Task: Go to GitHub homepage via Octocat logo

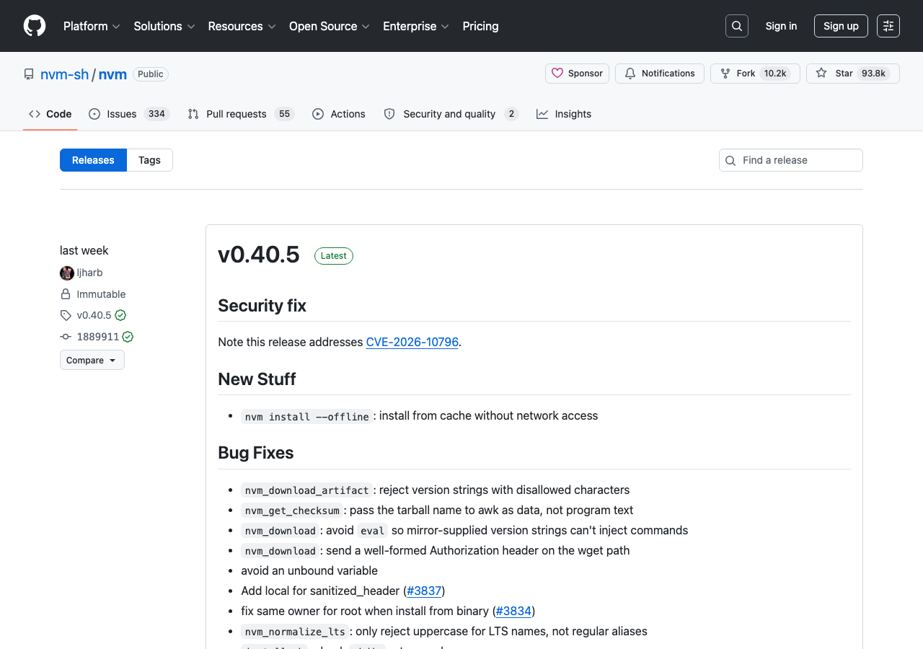Action: point(35,26)
